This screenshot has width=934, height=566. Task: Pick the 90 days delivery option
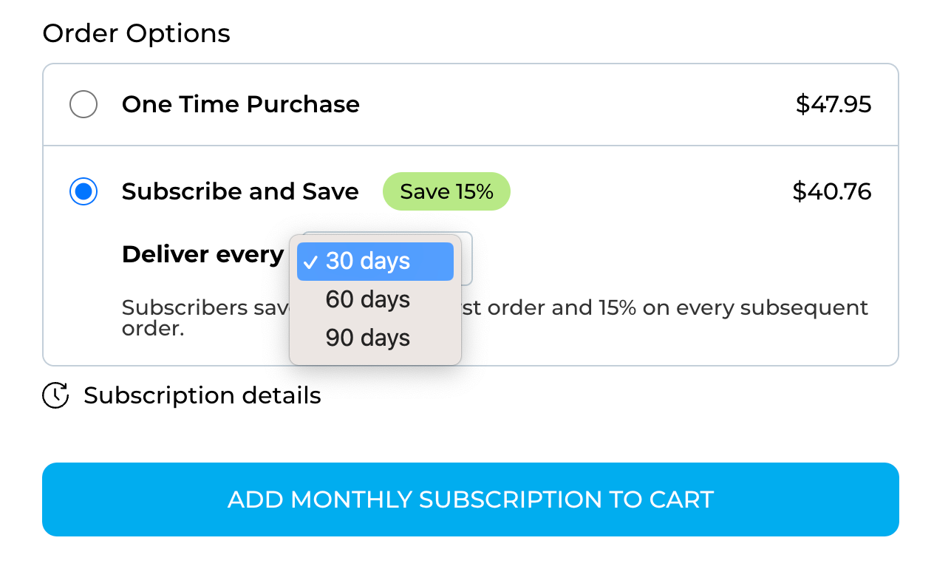[368, 338]
